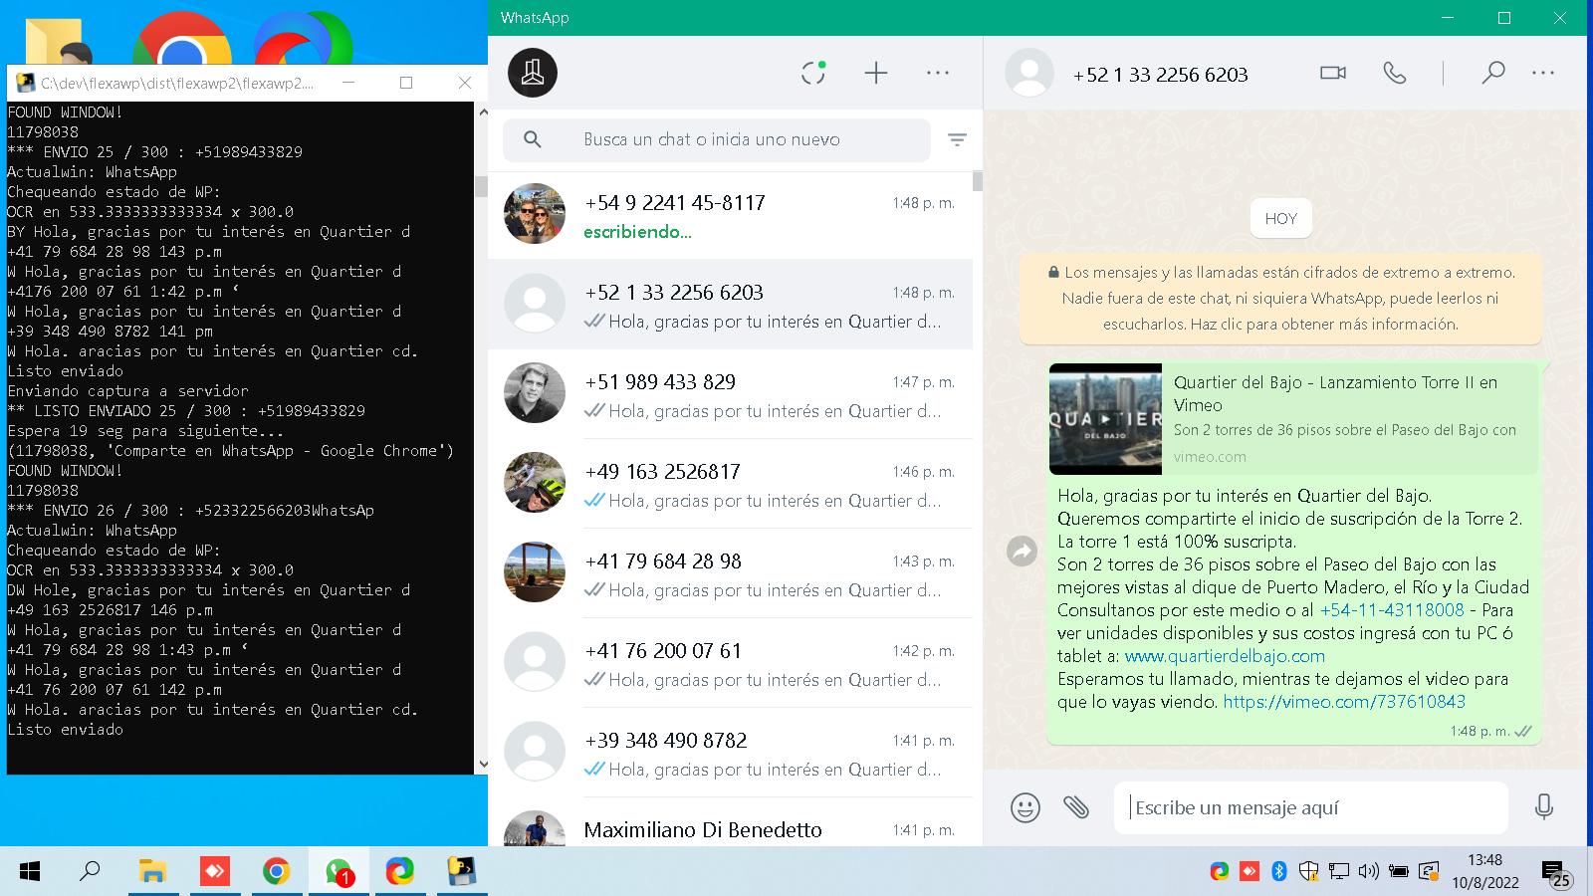The width and height of the screenshot is (1593, 896).
Task: Search within the open conversation
Action: (x=1492, y=73)
